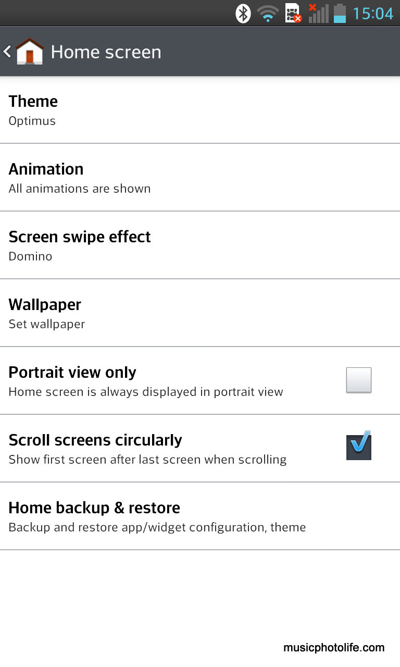Tap the SIM card error icon
The image size is (400, 667).
293,13
